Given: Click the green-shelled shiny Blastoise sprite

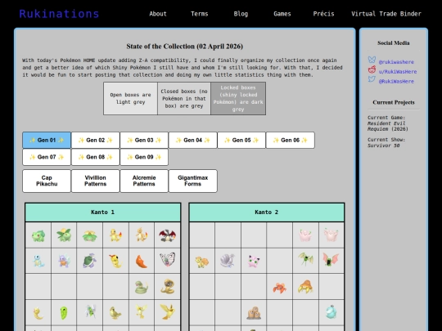Looking at the screenshot, I should pos(90,261).
